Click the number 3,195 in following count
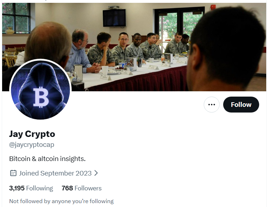The height and width of the screenshot is (207, 268). coord(17,188)
